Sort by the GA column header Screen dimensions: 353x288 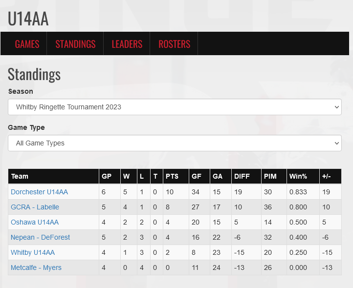click(218, 176)
